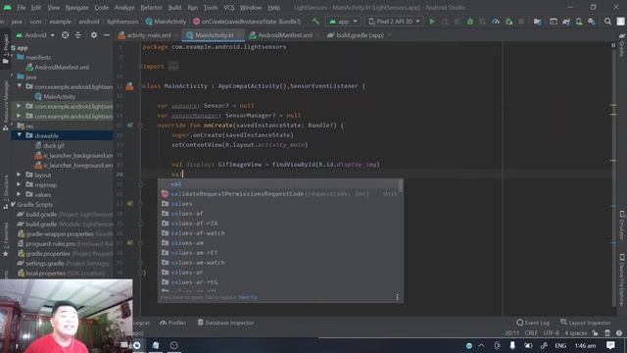
Task: Open Project panel settings gear
Action: coord(94,35)
